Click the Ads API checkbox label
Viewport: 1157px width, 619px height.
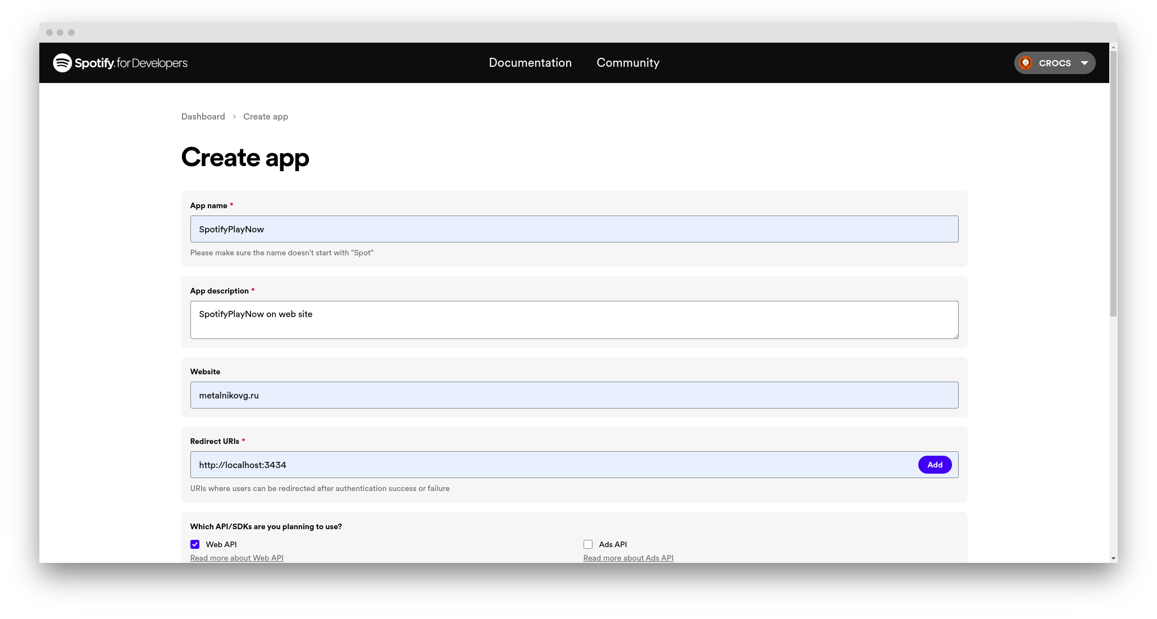613,544
